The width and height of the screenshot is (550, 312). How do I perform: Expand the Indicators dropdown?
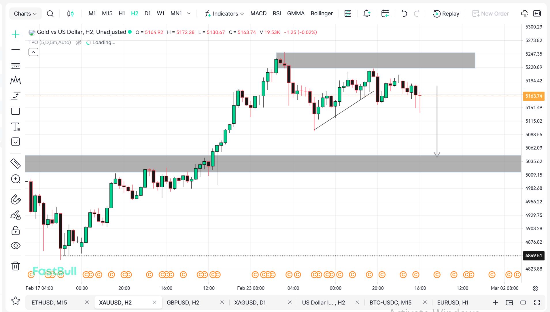224,14
